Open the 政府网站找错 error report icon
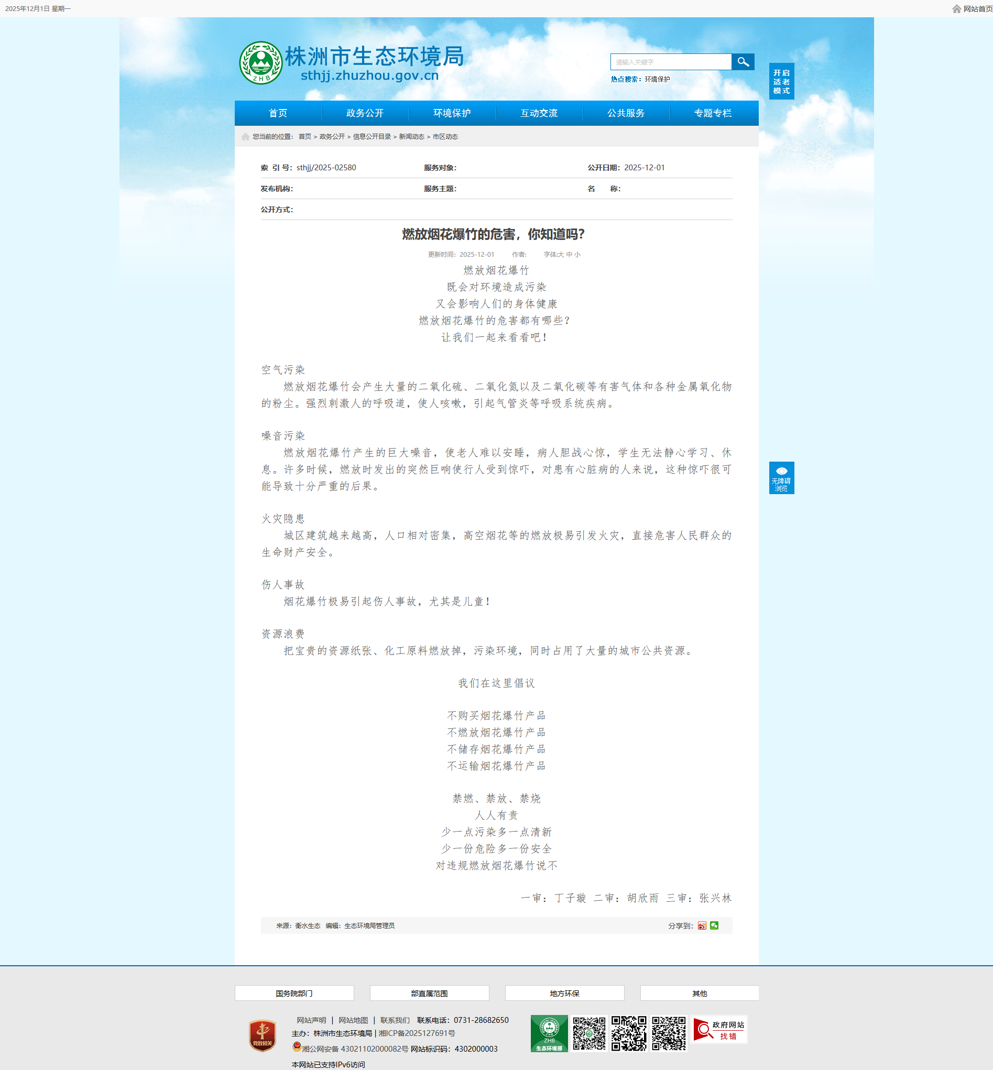993x1070 pixels. [719, 1030]
